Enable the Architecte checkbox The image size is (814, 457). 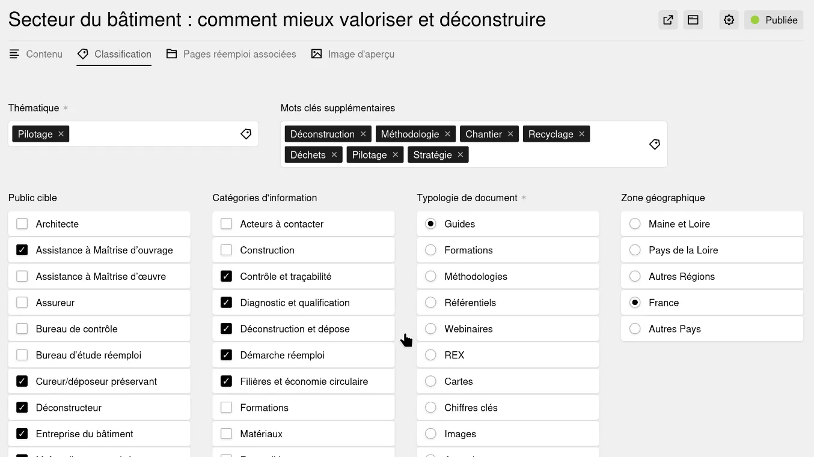[x=22, y=223]
